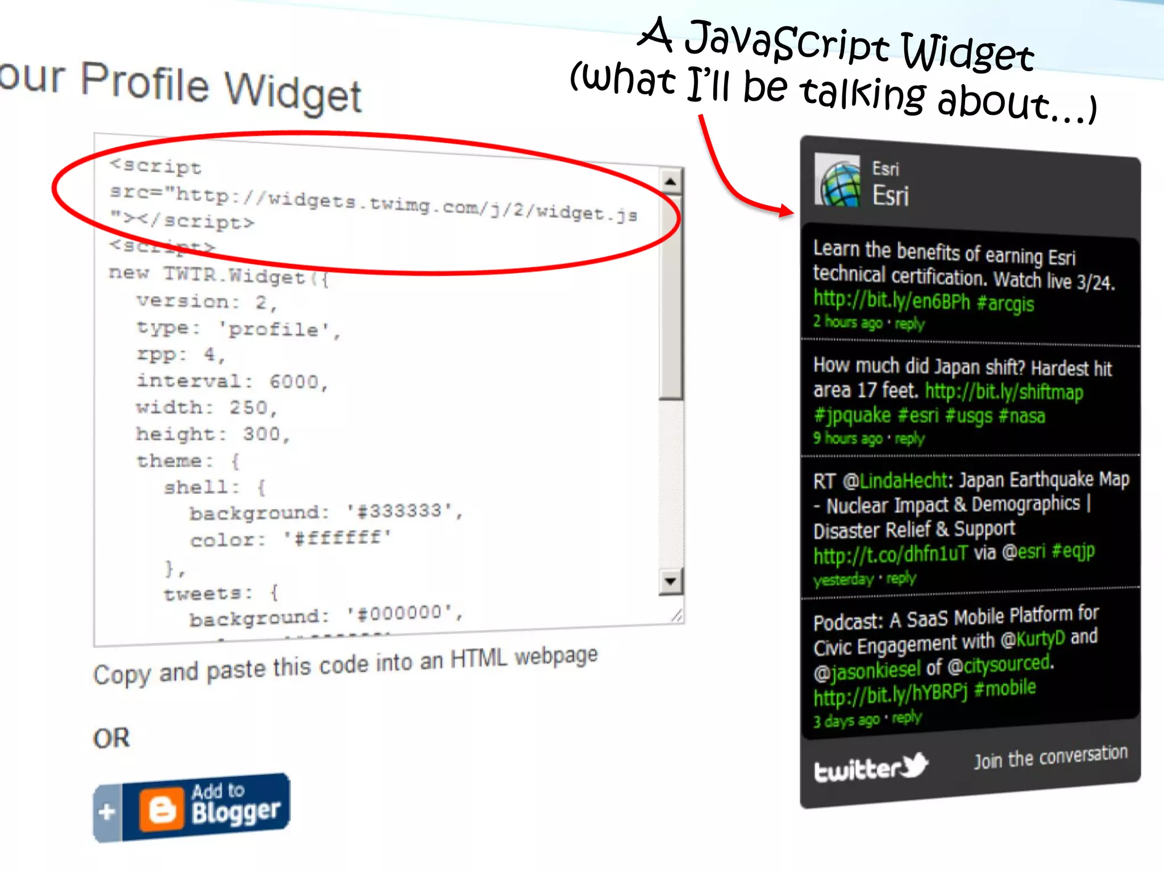Click the 'new TWTR.Widget({' code line

219,276
